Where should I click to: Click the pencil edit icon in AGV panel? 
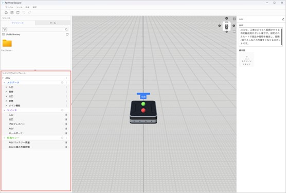[x=283, y=19]
